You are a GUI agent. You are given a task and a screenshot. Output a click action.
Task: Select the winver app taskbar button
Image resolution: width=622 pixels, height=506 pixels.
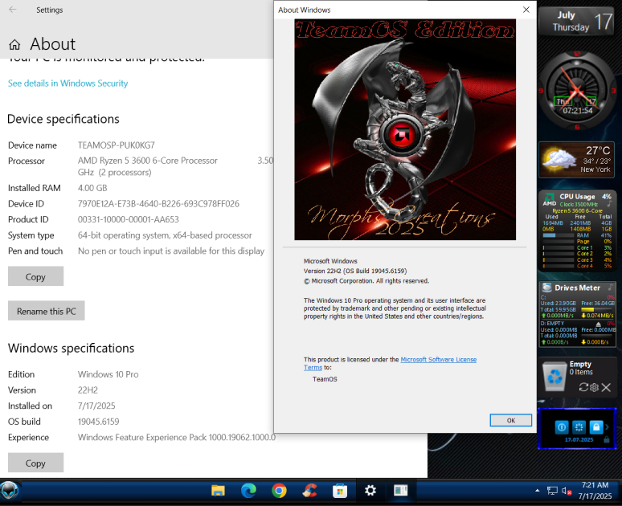(x=401, y=491)
